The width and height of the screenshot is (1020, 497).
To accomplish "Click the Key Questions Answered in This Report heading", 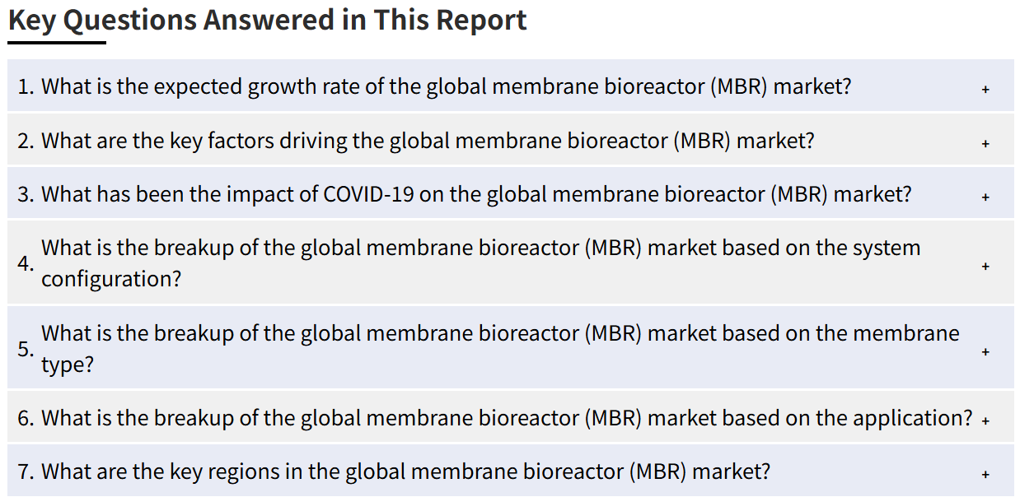I will click(x=268, y=20).
